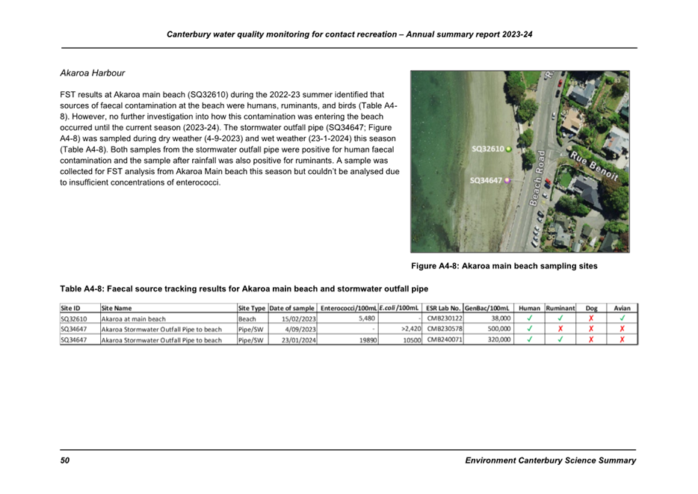Click the 'Akaroa Harbour' heading

point(93,73)
